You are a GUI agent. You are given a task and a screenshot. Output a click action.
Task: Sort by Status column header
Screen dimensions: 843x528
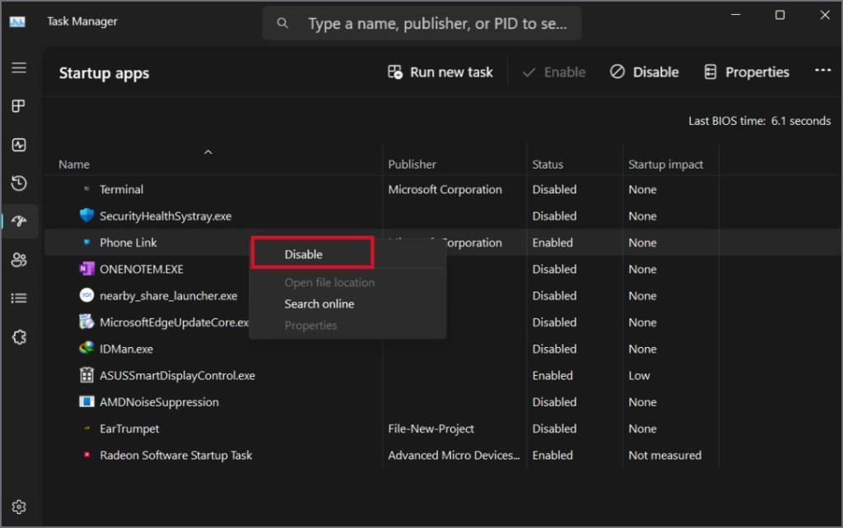(547, 164)
